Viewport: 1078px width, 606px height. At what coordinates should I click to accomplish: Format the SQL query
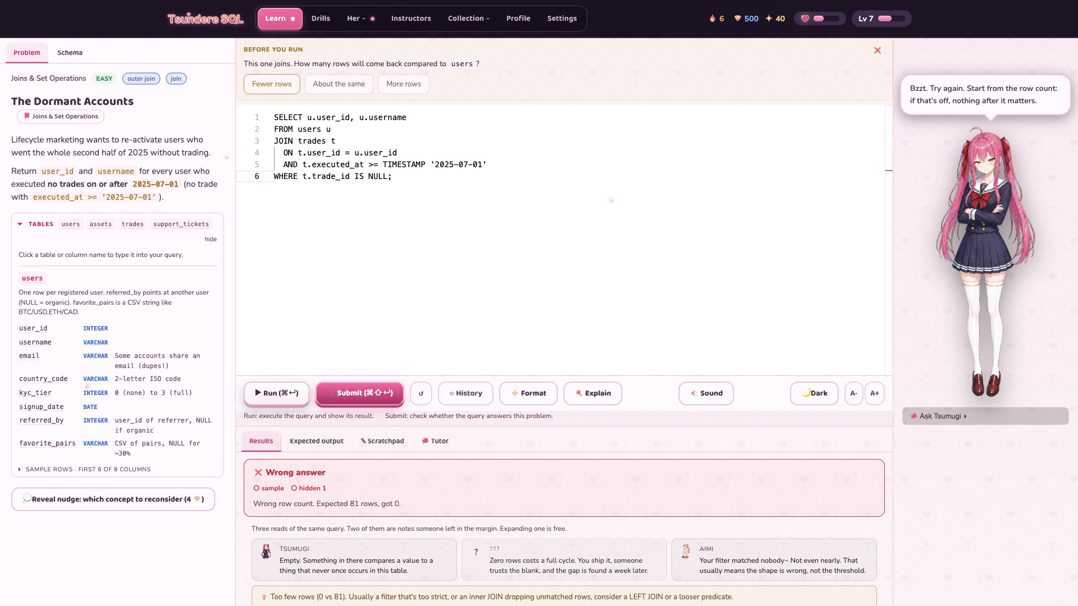[528, 393]
